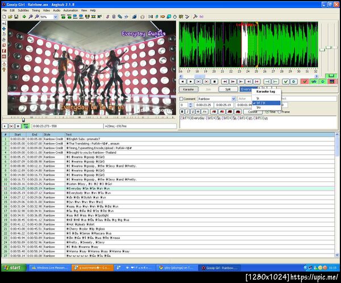Open the Subtitles menu
Image resolution: width=341 pixels, height=283 pixels.
[x=23, y=10]
